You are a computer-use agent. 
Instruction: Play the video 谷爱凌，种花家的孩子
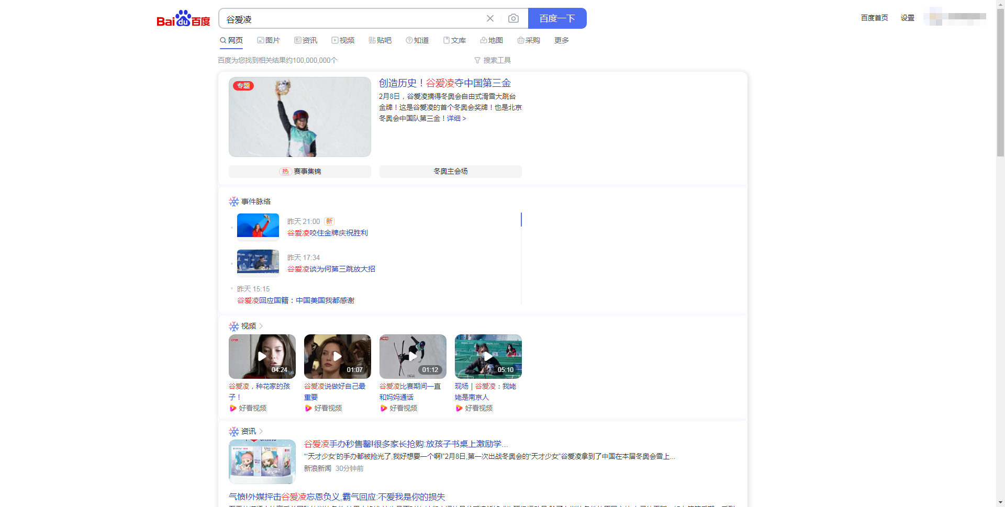pos(262,356)
